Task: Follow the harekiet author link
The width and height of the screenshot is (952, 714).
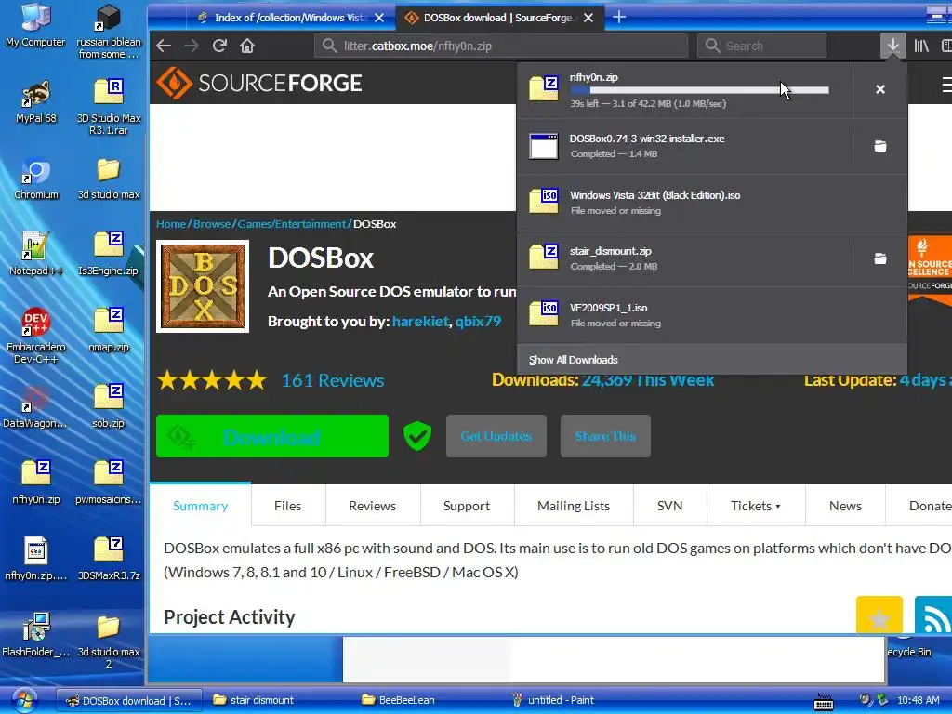Action: (x=420, y=321)
